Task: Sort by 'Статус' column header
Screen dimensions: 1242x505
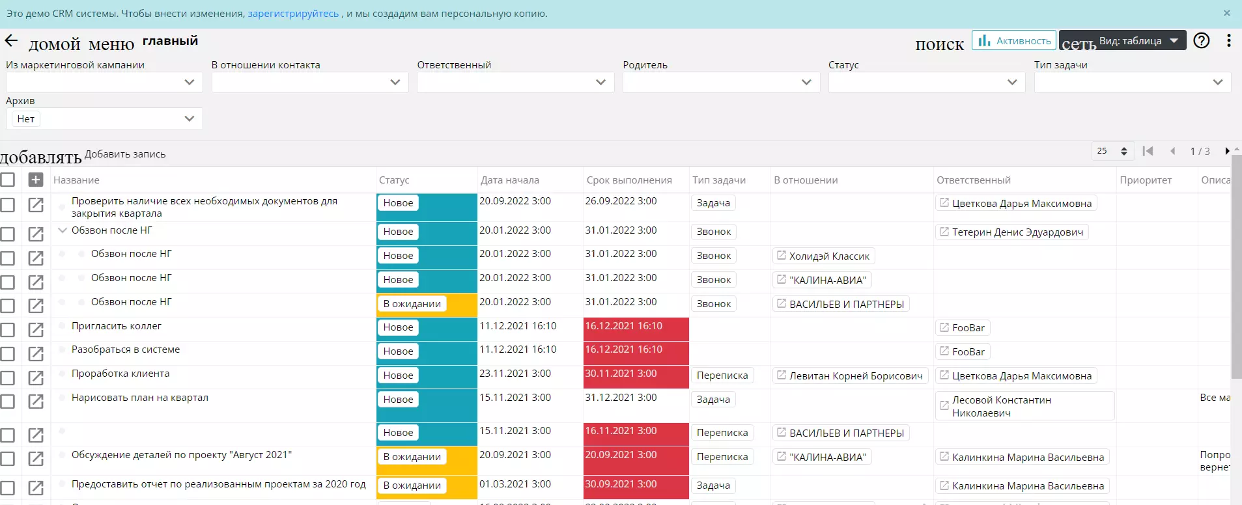Action: [394, 180]
